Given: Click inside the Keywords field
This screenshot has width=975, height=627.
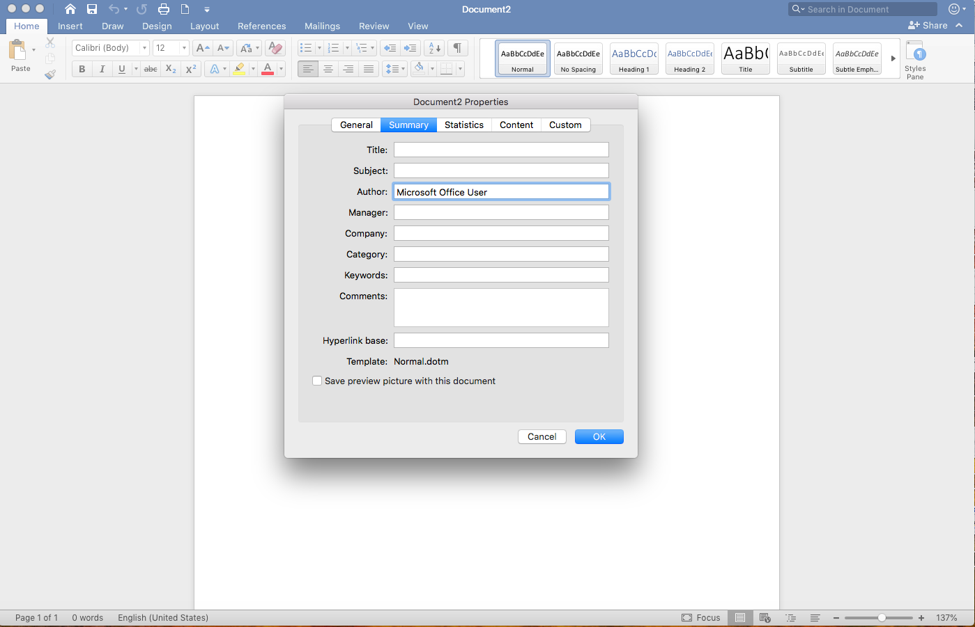Looking at the screenshot, I should point(500,274).
